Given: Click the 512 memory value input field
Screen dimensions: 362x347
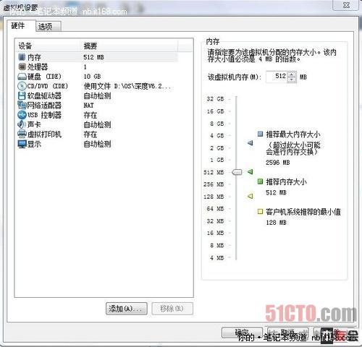Looking at the screenshot, I should click(277, 77).
